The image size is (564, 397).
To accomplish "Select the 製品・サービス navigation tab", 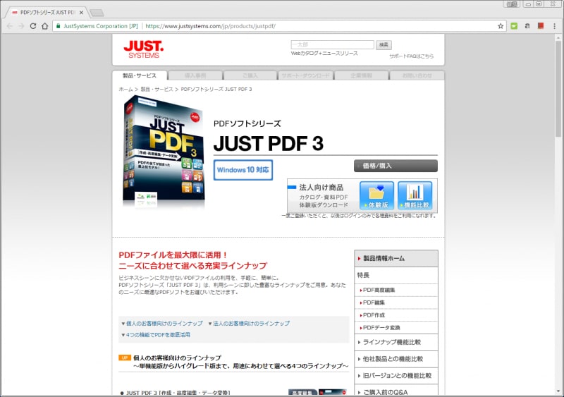I will pyautogui.click(x=140, y=75).
